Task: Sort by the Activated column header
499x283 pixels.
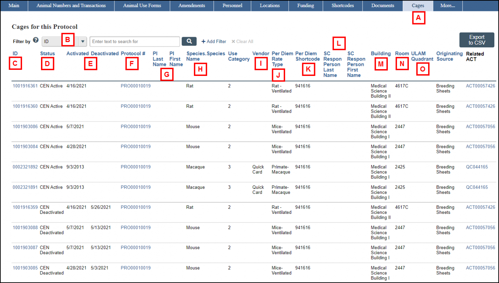Action: point(77,53)
